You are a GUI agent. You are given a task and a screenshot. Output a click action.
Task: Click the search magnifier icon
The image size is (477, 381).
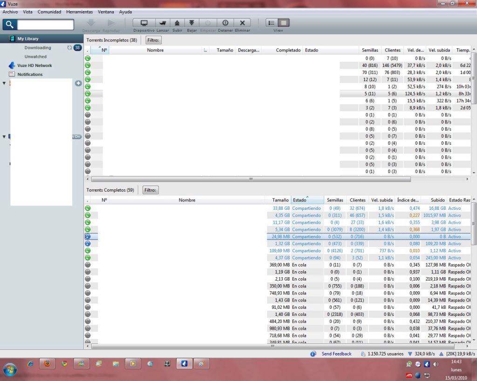tap(10, 25)
